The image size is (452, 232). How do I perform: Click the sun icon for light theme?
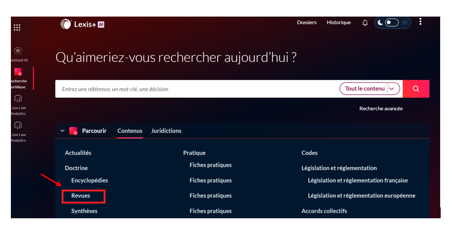(x=405, y=22)
